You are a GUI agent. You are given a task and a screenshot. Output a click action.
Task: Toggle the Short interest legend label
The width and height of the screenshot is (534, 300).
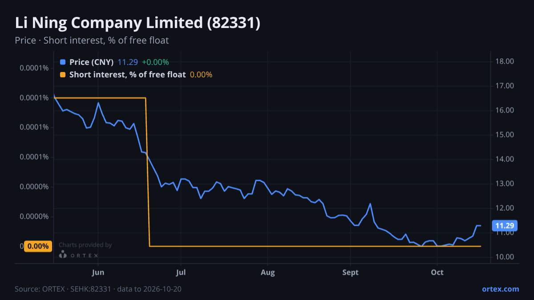point(128,75)
